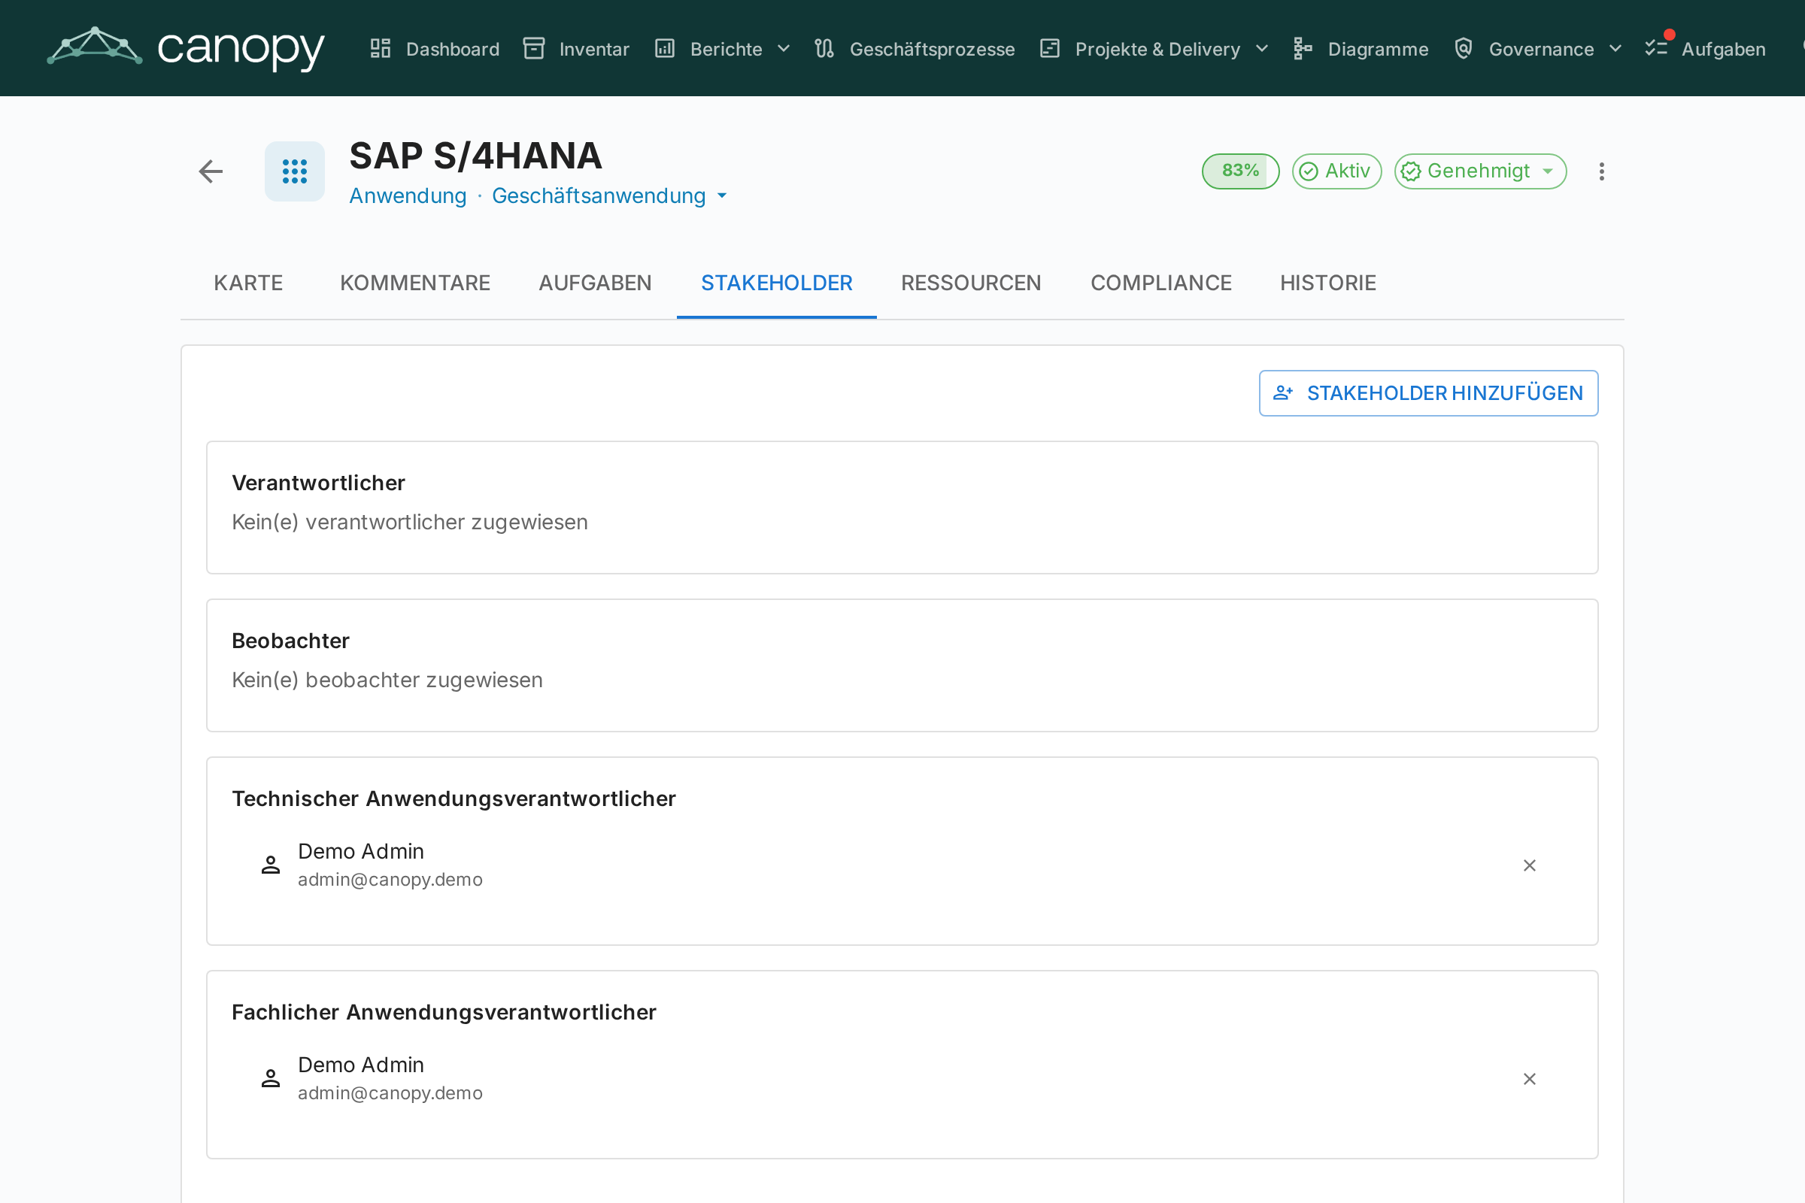Click the Aufgaben checklist icon
This screenshot has width=1805, height=1203.
pyautogui.click(x=1656, y=49)
